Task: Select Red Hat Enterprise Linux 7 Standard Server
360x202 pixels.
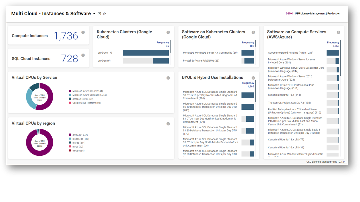Action: click(x=303, y=111)
